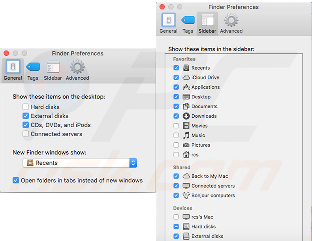Uncheck Desktop sidebar checkbox
This screenshot has width=312, height=241.
pyautogui.click(x=176, y=97)
